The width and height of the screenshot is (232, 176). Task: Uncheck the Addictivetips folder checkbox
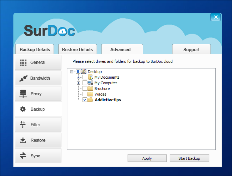tap(85, 100)
